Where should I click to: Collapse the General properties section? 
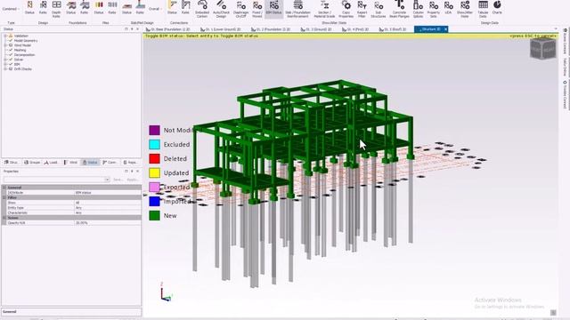pyautogui.click(x=4, y=188)
